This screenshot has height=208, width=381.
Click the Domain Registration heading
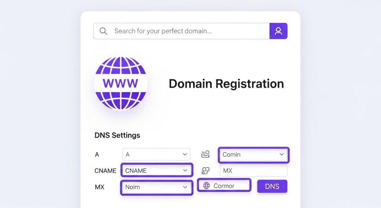click(x=226, y=84)
